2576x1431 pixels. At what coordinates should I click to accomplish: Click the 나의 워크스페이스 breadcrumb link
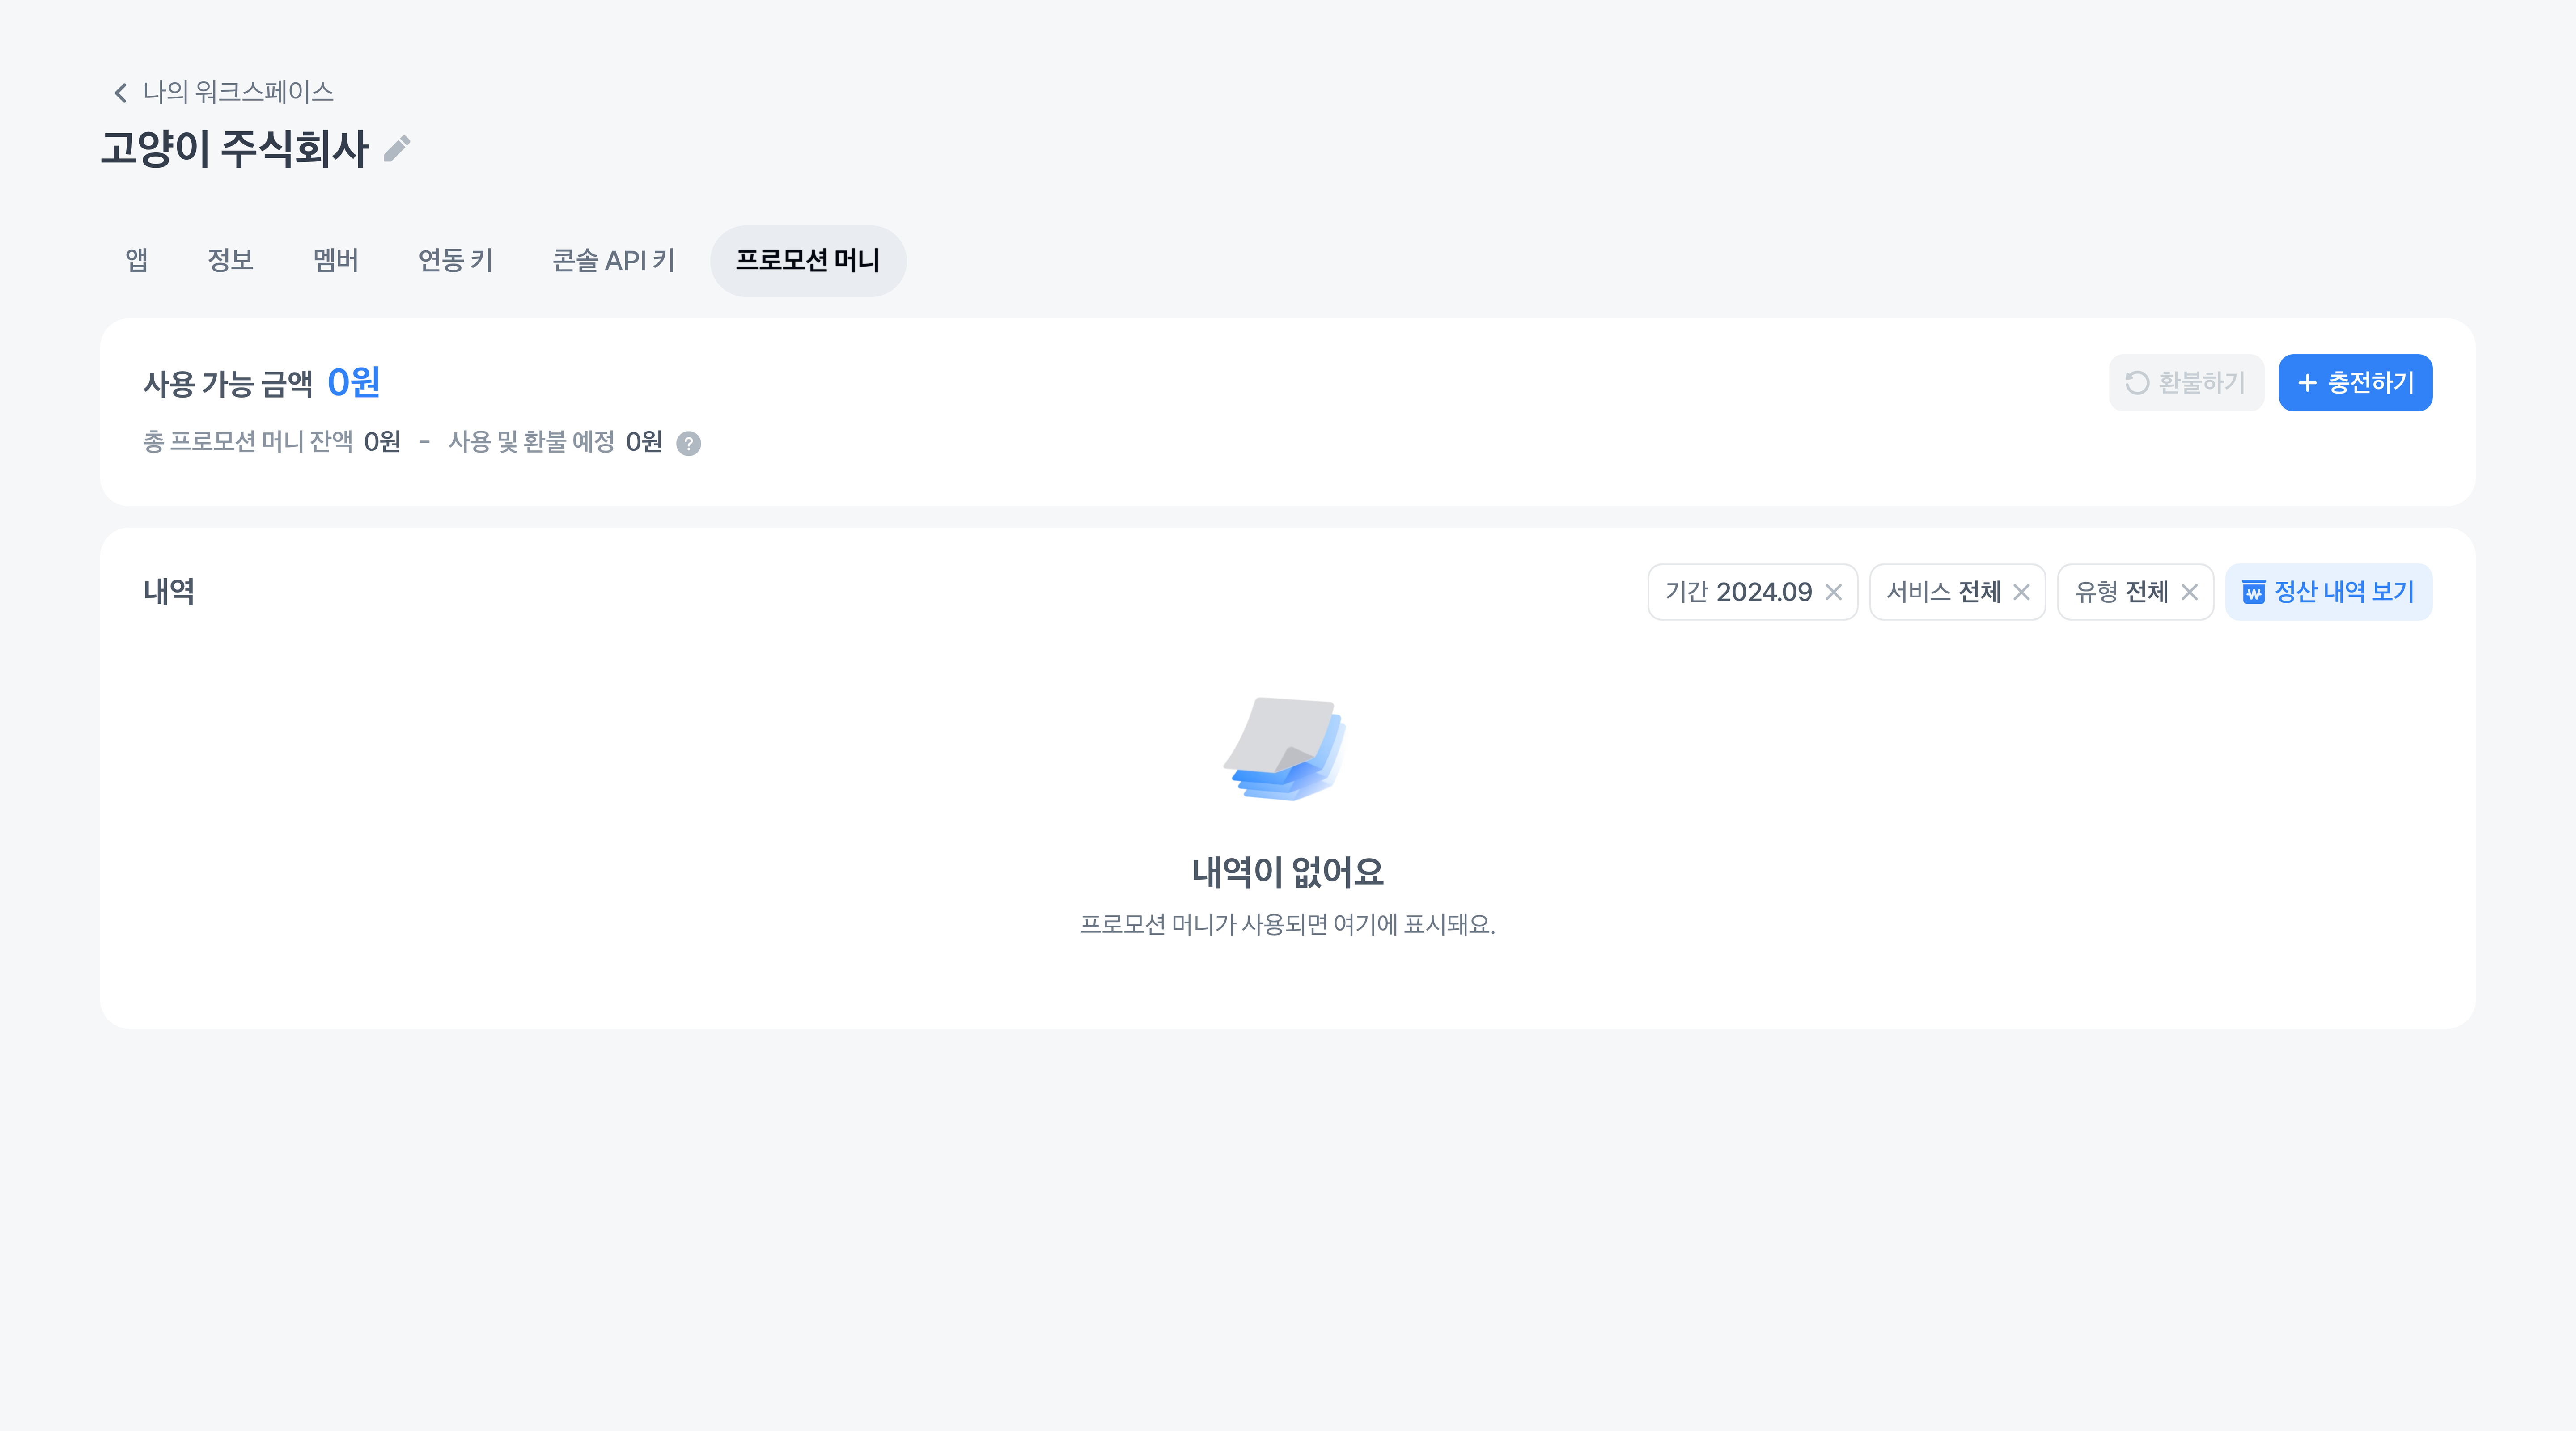tap(238, 92)
